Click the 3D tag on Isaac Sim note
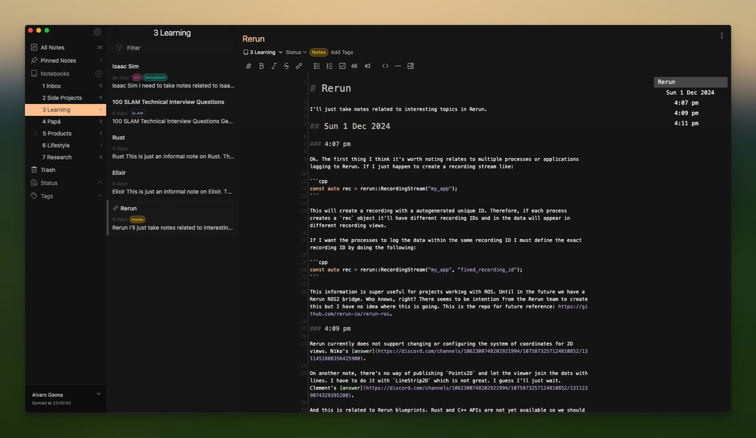This screenshot has width=756, height=438. [136, 77]
